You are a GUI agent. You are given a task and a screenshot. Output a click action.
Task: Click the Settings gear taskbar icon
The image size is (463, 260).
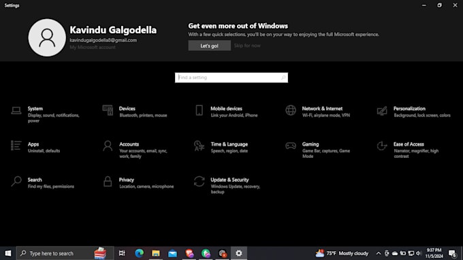(239, 253)
